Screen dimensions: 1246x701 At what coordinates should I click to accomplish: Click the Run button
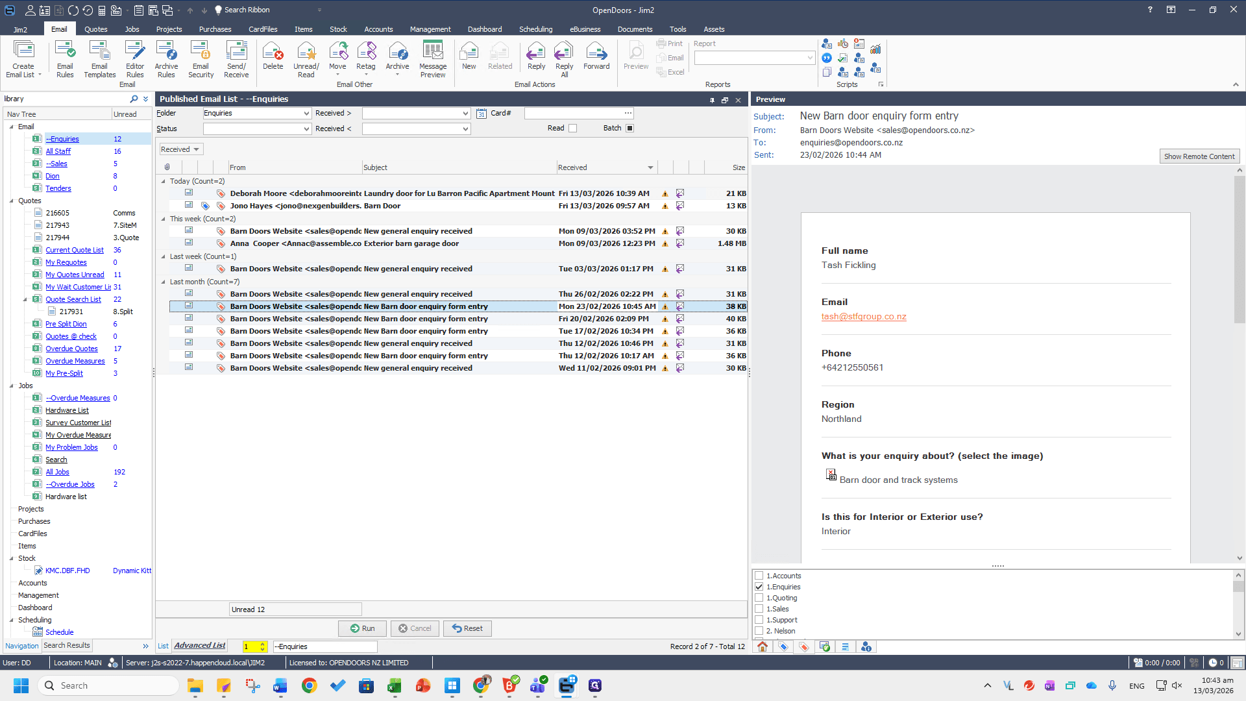click(x=362, y=628)
